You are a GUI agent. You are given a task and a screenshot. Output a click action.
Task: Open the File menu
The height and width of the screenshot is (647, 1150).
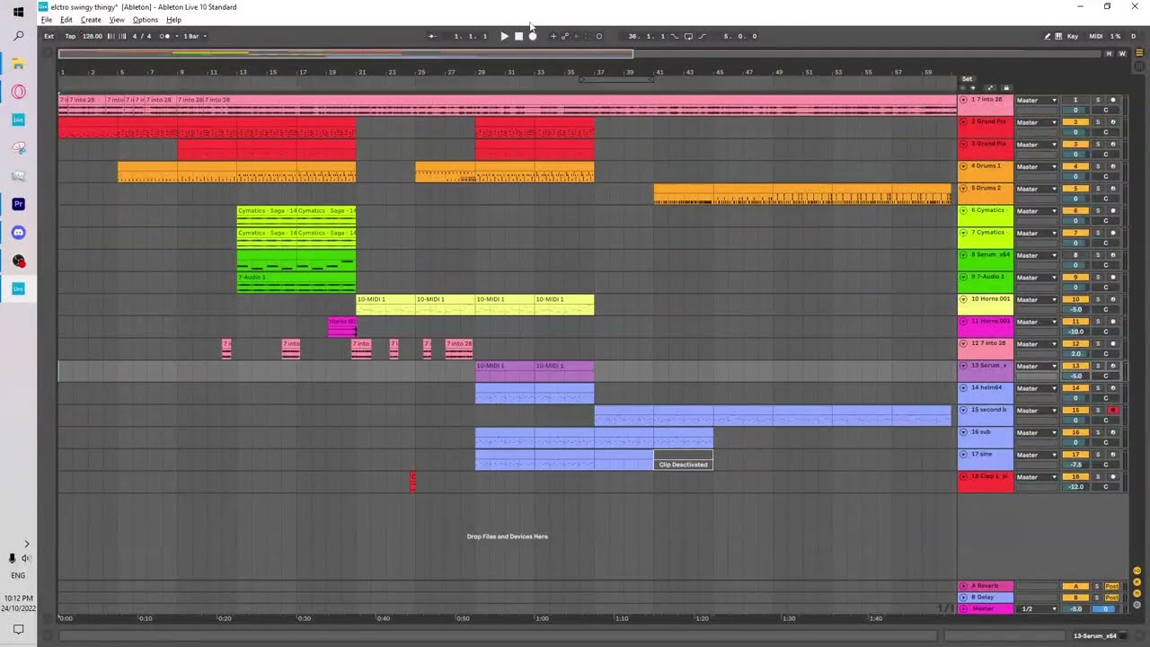pyautogui.click(x=47, y=20)
